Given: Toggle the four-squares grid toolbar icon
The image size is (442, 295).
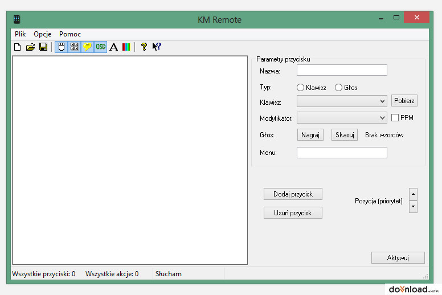Looking at the screenshot, I should (x=75, y=47).
